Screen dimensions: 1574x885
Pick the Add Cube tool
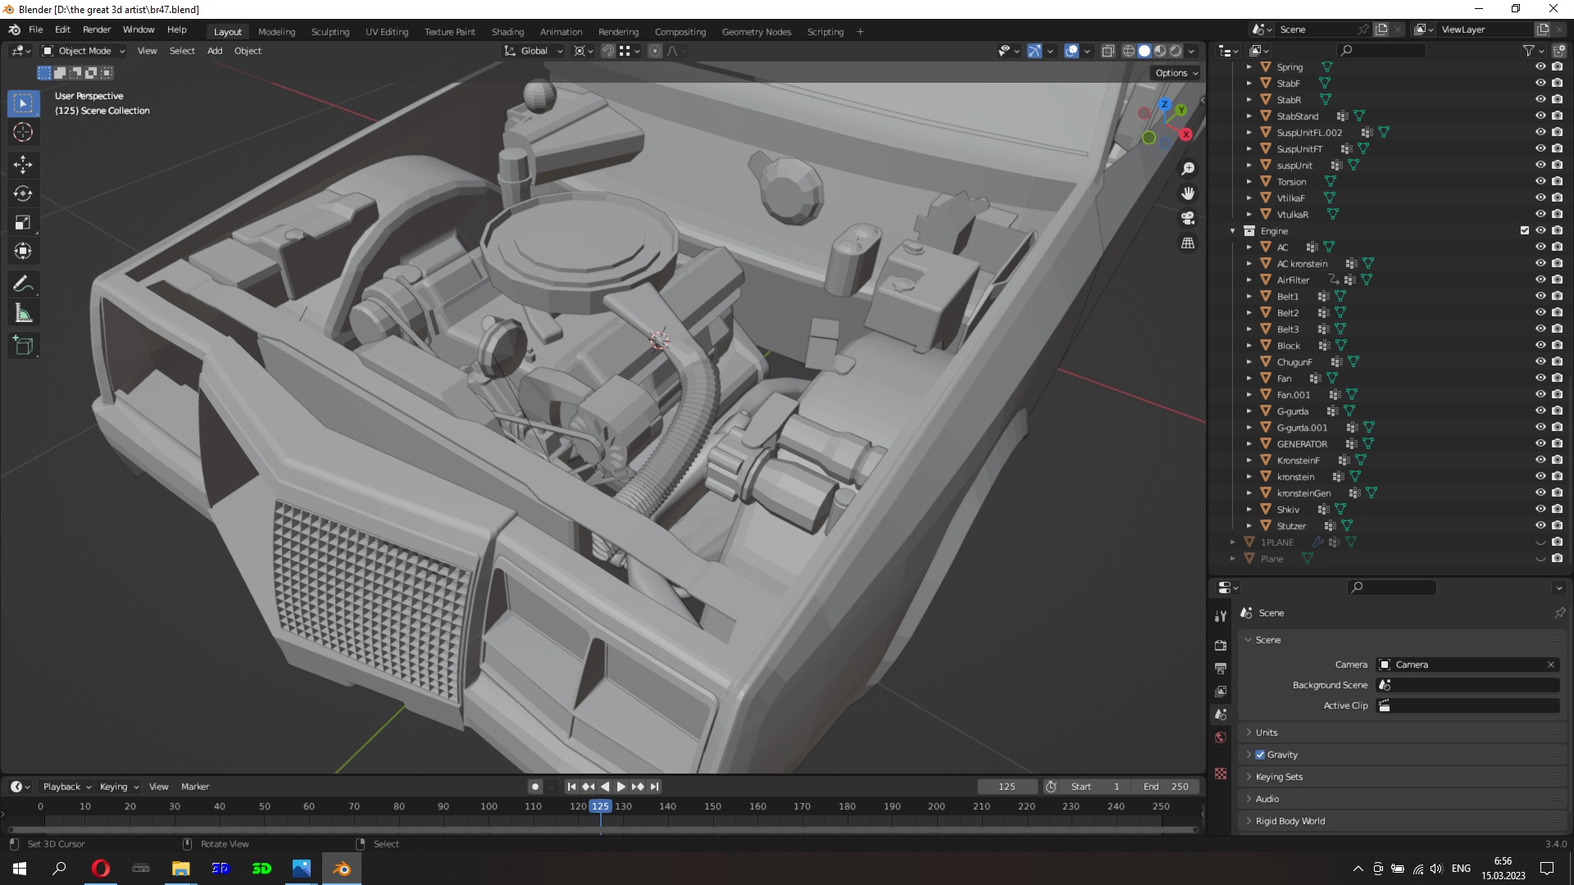tap(23, 346)
